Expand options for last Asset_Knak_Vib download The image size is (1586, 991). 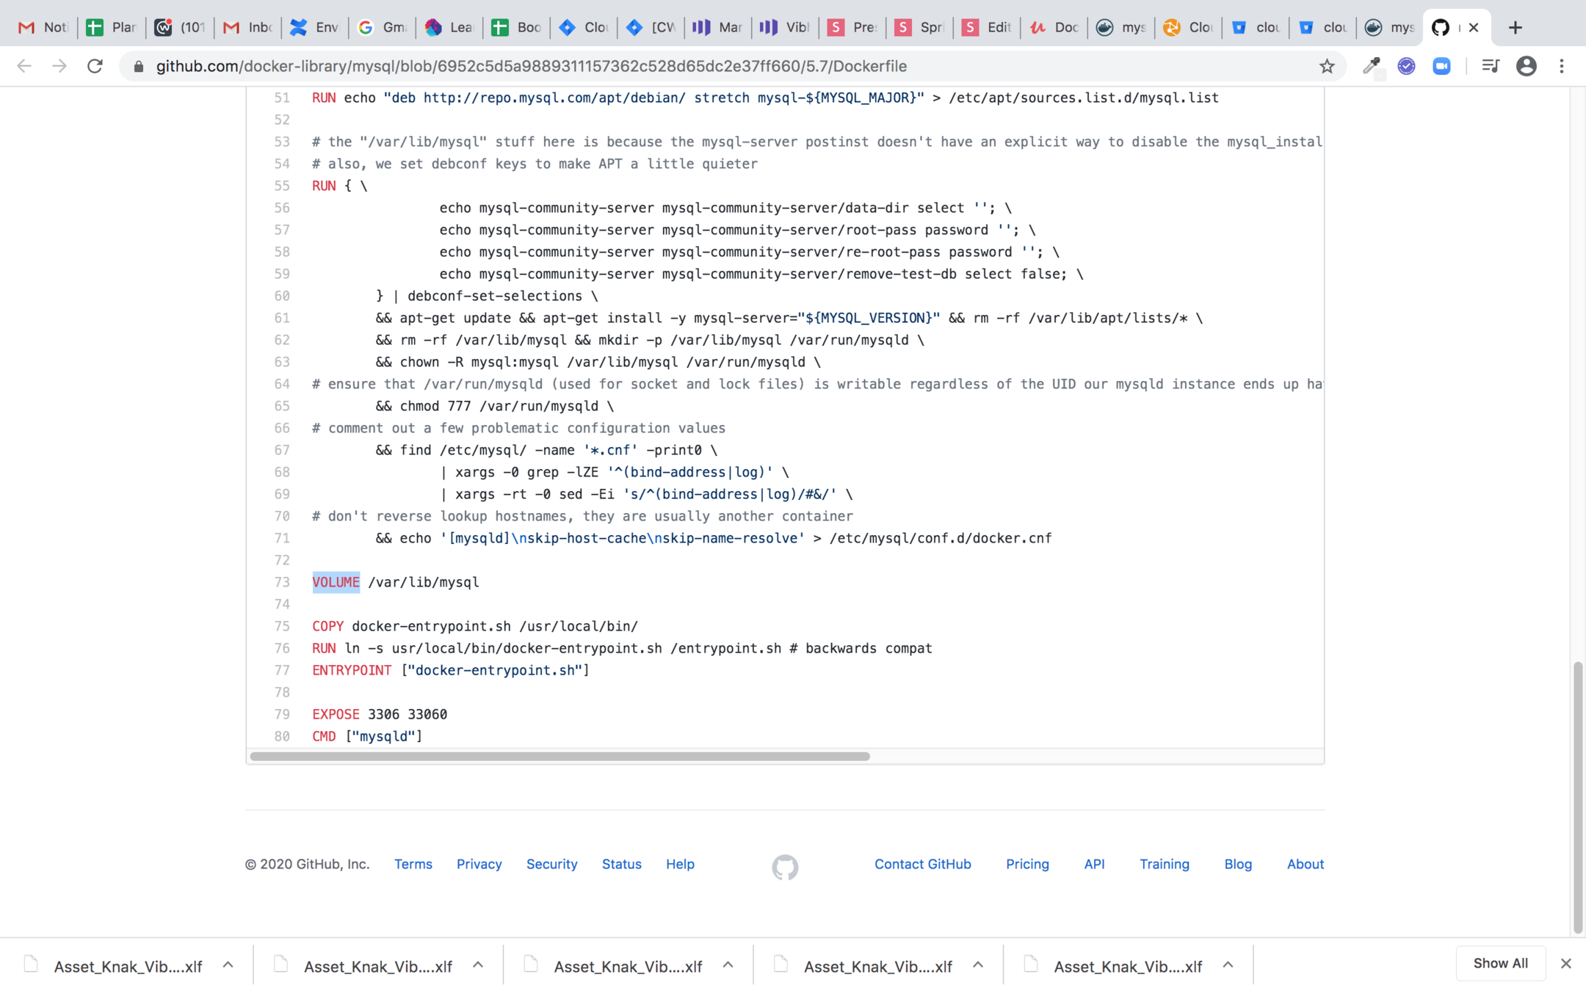(1228, 965)
